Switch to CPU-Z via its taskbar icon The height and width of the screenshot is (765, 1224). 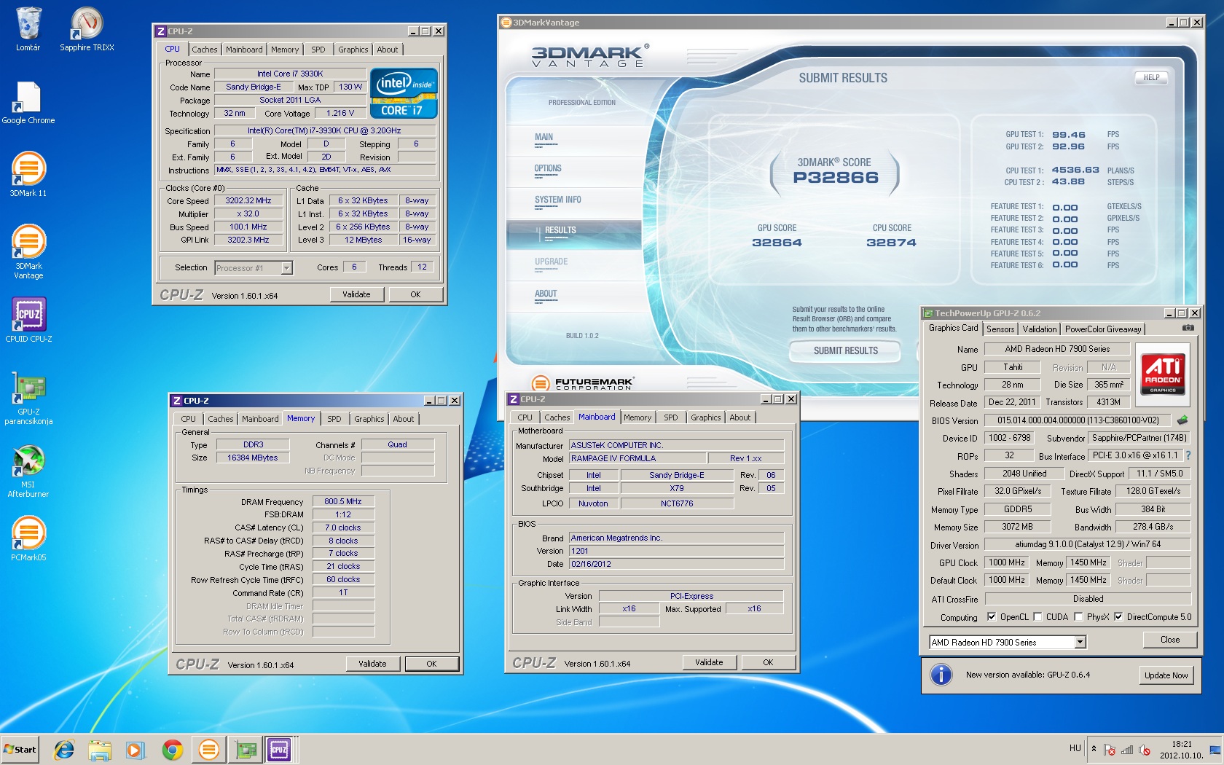click(279, 749)
